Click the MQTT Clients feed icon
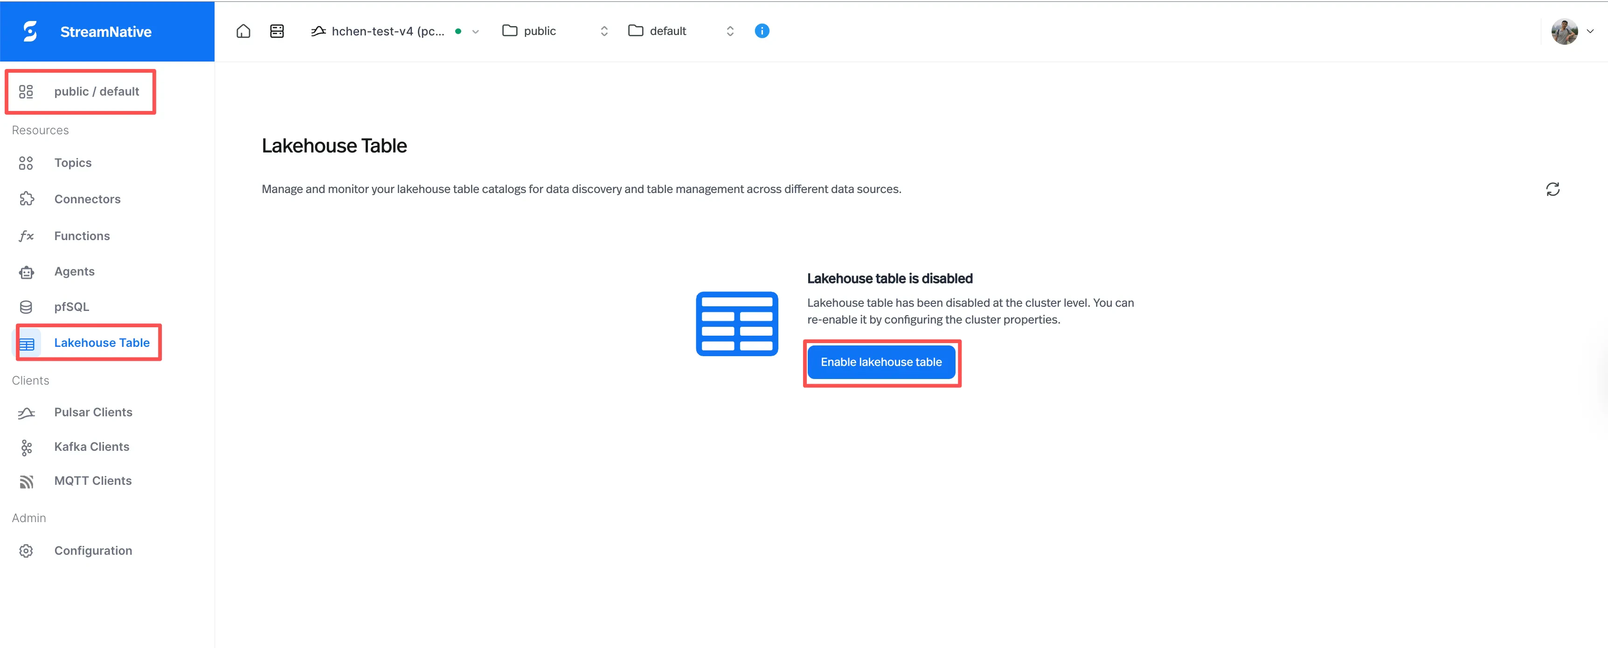Image resolution: width=1608 pixels, height=648 pixels. click(26, 481)
